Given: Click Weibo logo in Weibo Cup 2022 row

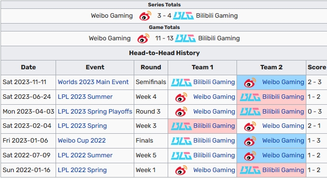Looking at the screenshot, I should [250, 141].
